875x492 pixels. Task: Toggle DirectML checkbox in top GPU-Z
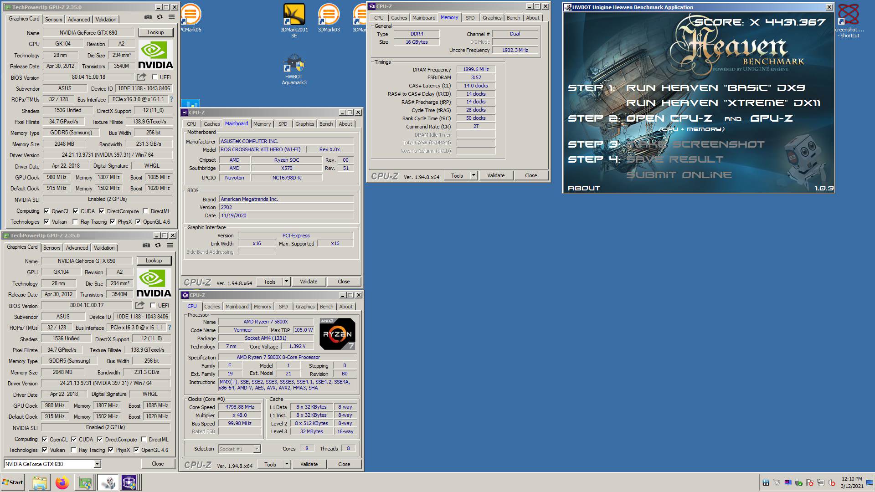[145, 211]
